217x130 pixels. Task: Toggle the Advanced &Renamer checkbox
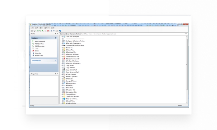point(63,63)
